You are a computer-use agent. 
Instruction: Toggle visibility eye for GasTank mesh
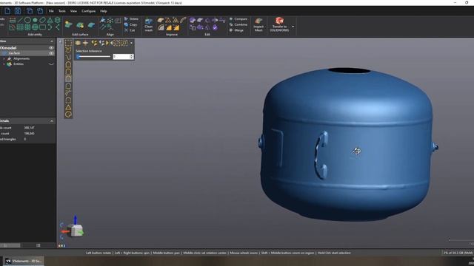point(51,53)
